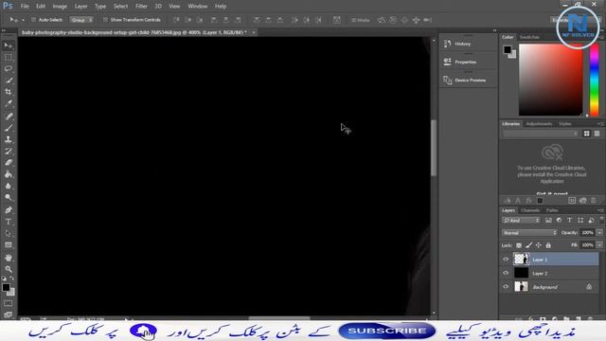Open the Window menu

(x=198, y=7)
